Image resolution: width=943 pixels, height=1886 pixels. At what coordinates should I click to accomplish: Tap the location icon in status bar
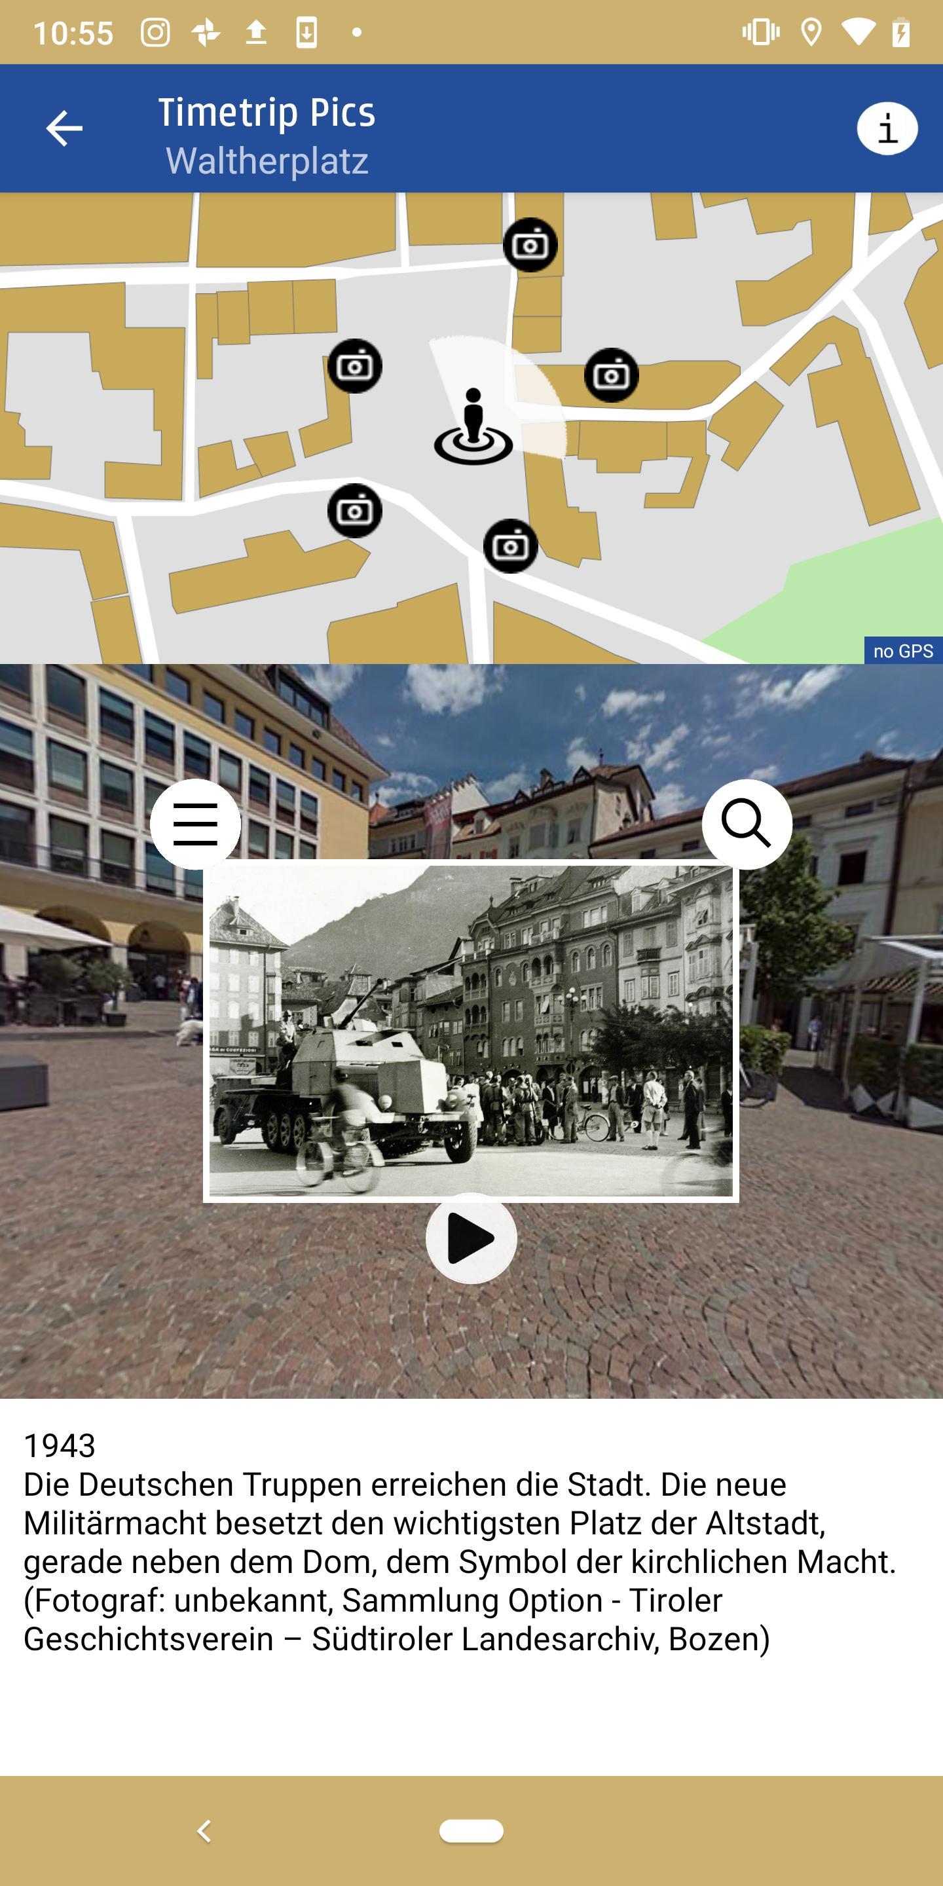pos(811,32)
